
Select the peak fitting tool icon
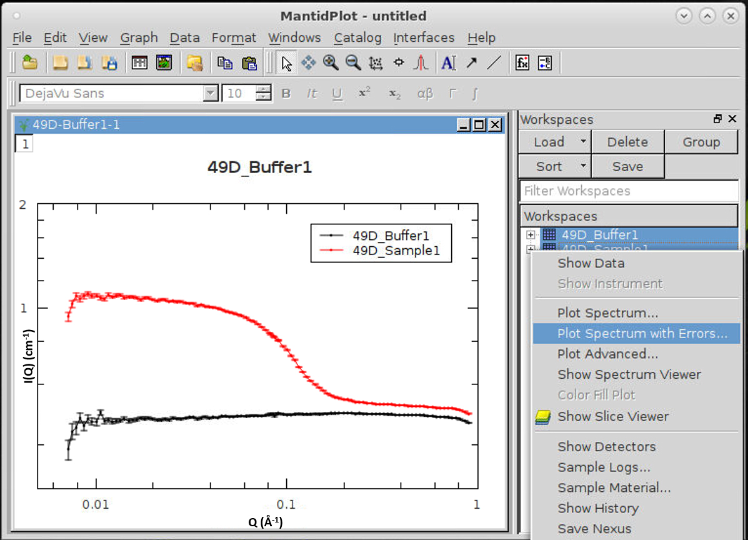coord(421,62)
